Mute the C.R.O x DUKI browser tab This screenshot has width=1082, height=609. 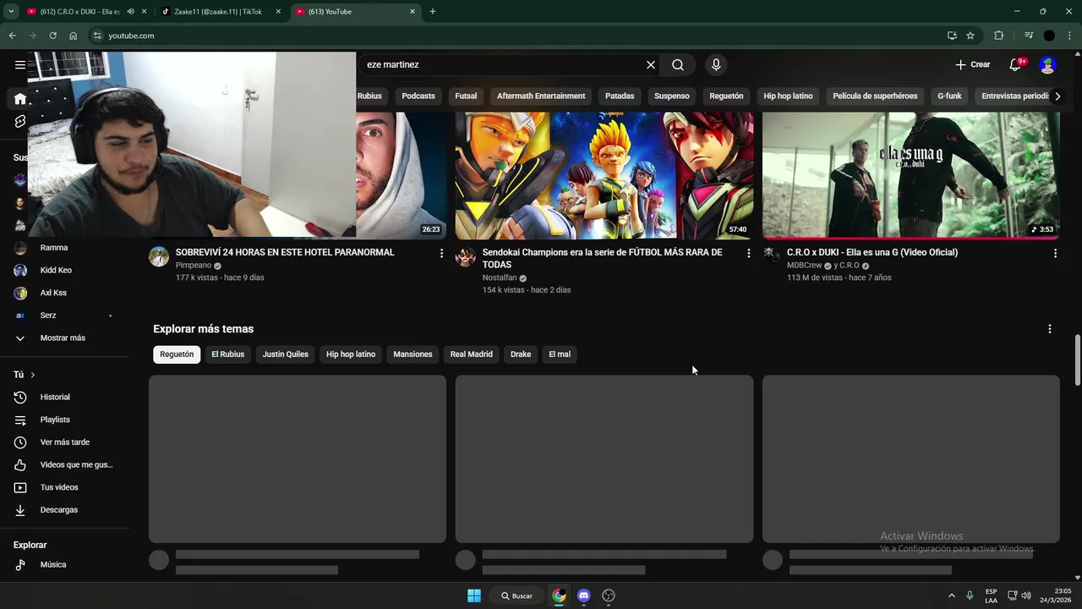[130, 12]
